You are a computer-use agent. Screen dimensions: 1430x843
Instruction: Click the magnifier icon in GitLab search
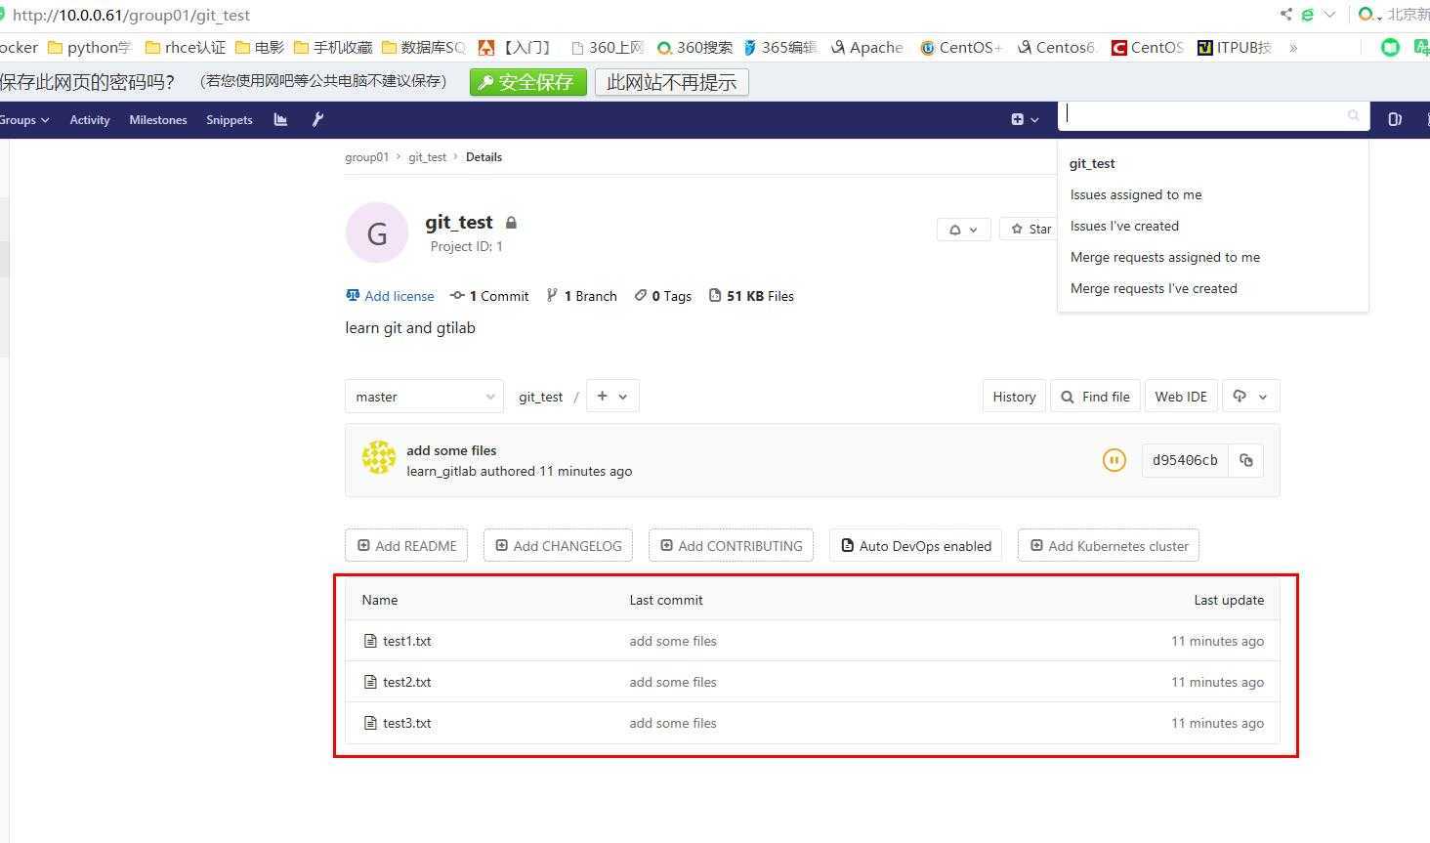tap(1353, 115)
